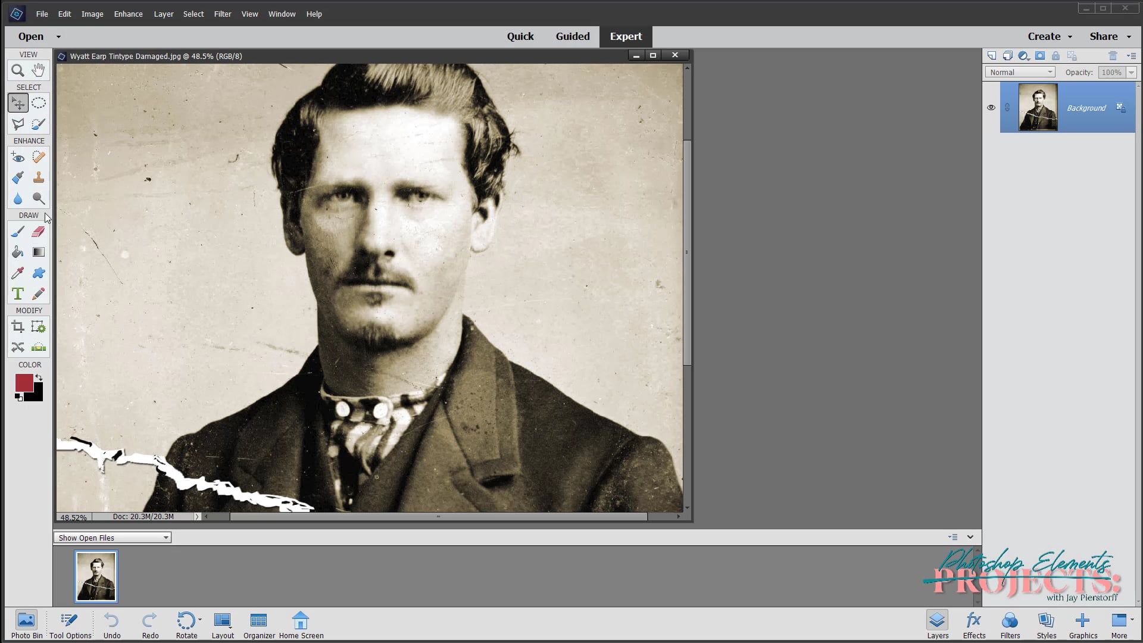Select the Gradient tool

(38, 252)
